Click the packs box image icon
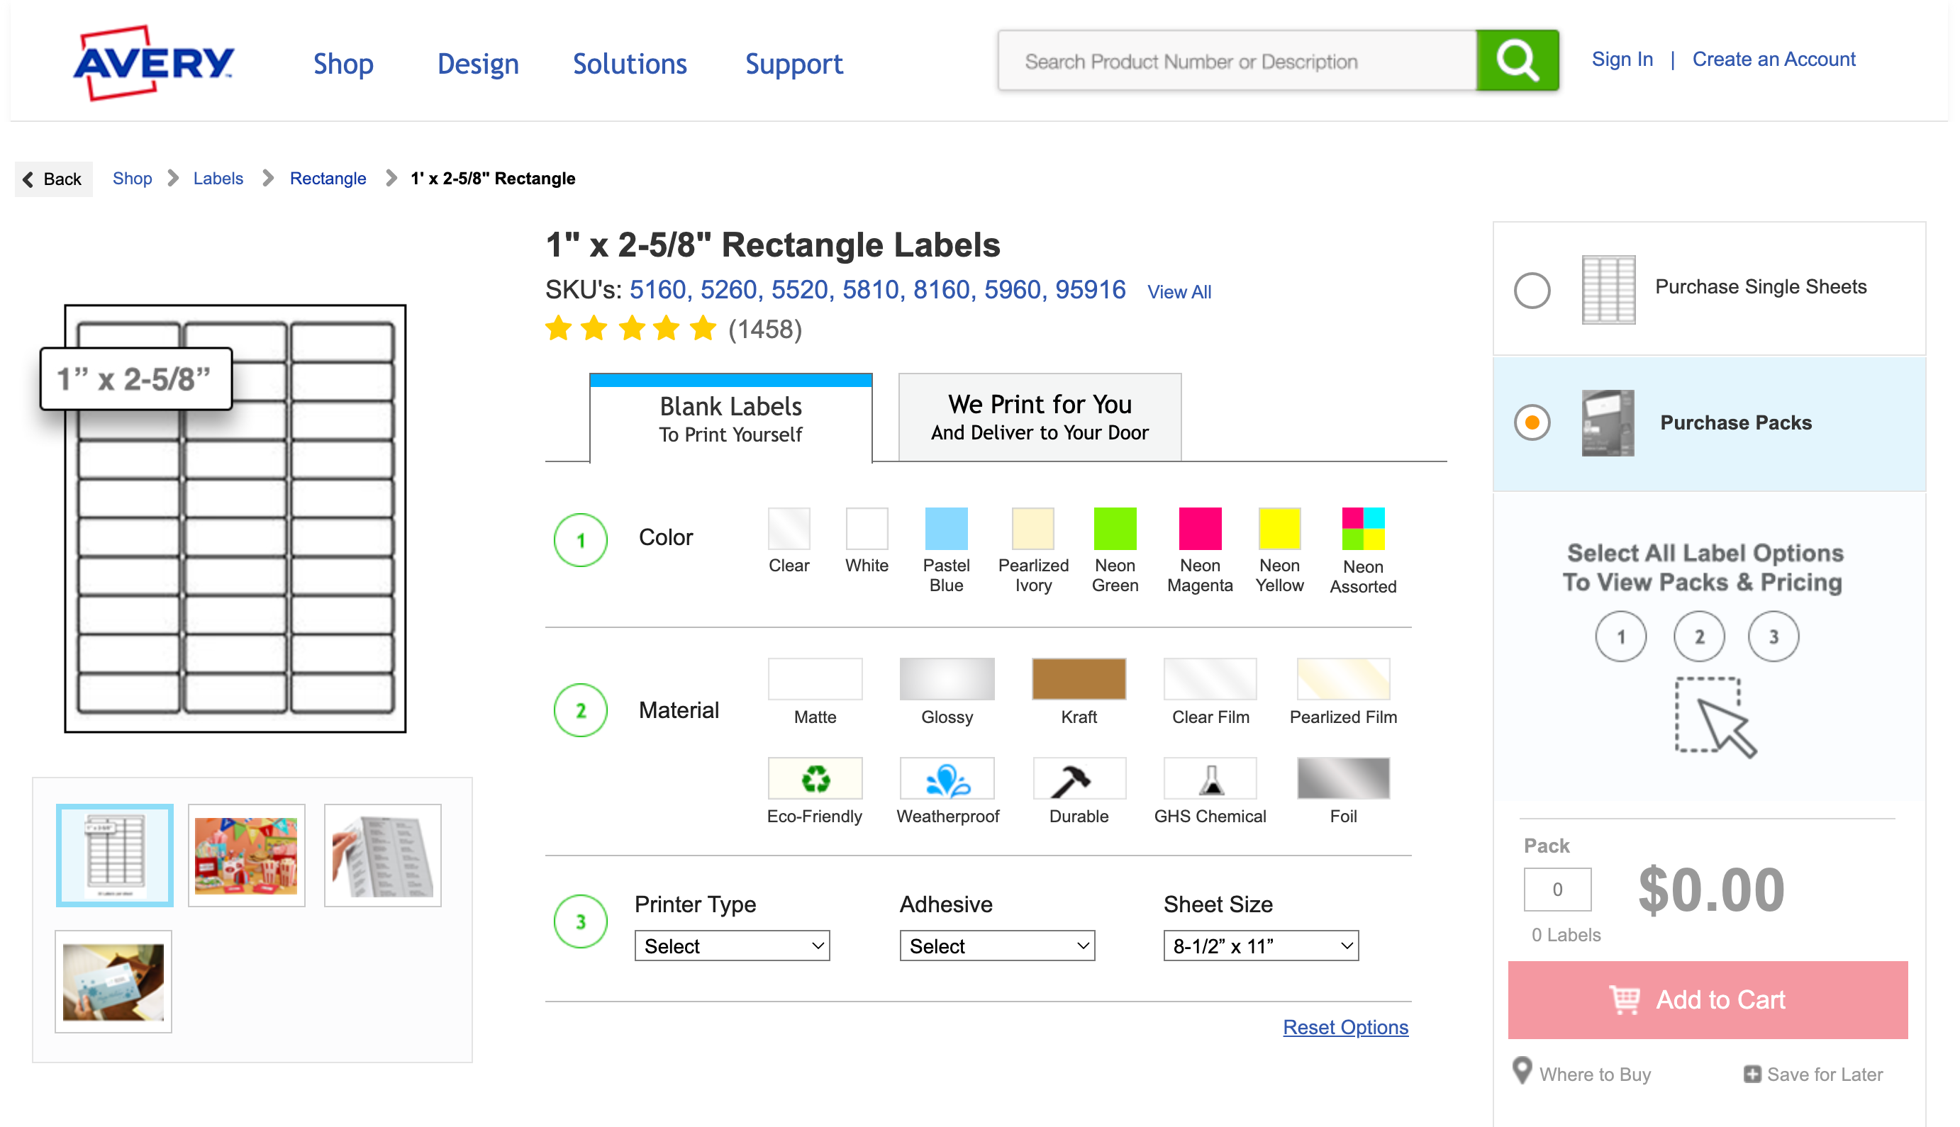This screenshot has height=1127, width=1960. [1607, 422]
